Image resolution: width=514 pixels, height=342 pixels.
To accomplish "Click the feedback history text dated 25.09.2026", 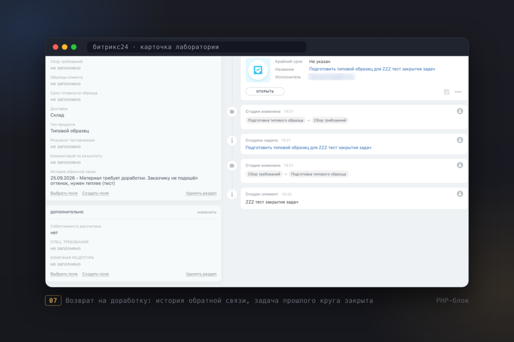I will click(x=124, y=181).
